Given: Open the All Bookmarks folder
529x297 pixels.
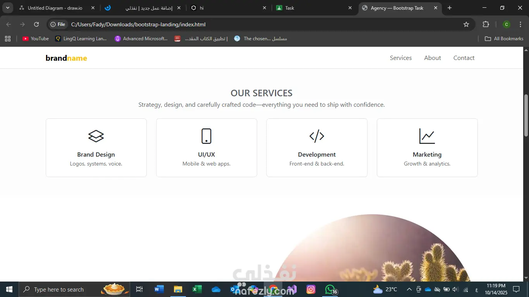Looking at the screenshot, I should point(504,39).
